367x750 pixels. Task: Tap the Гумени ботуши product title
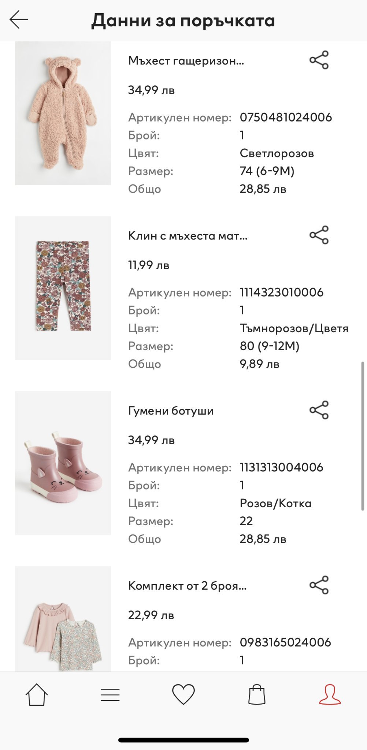click(171, 411)
